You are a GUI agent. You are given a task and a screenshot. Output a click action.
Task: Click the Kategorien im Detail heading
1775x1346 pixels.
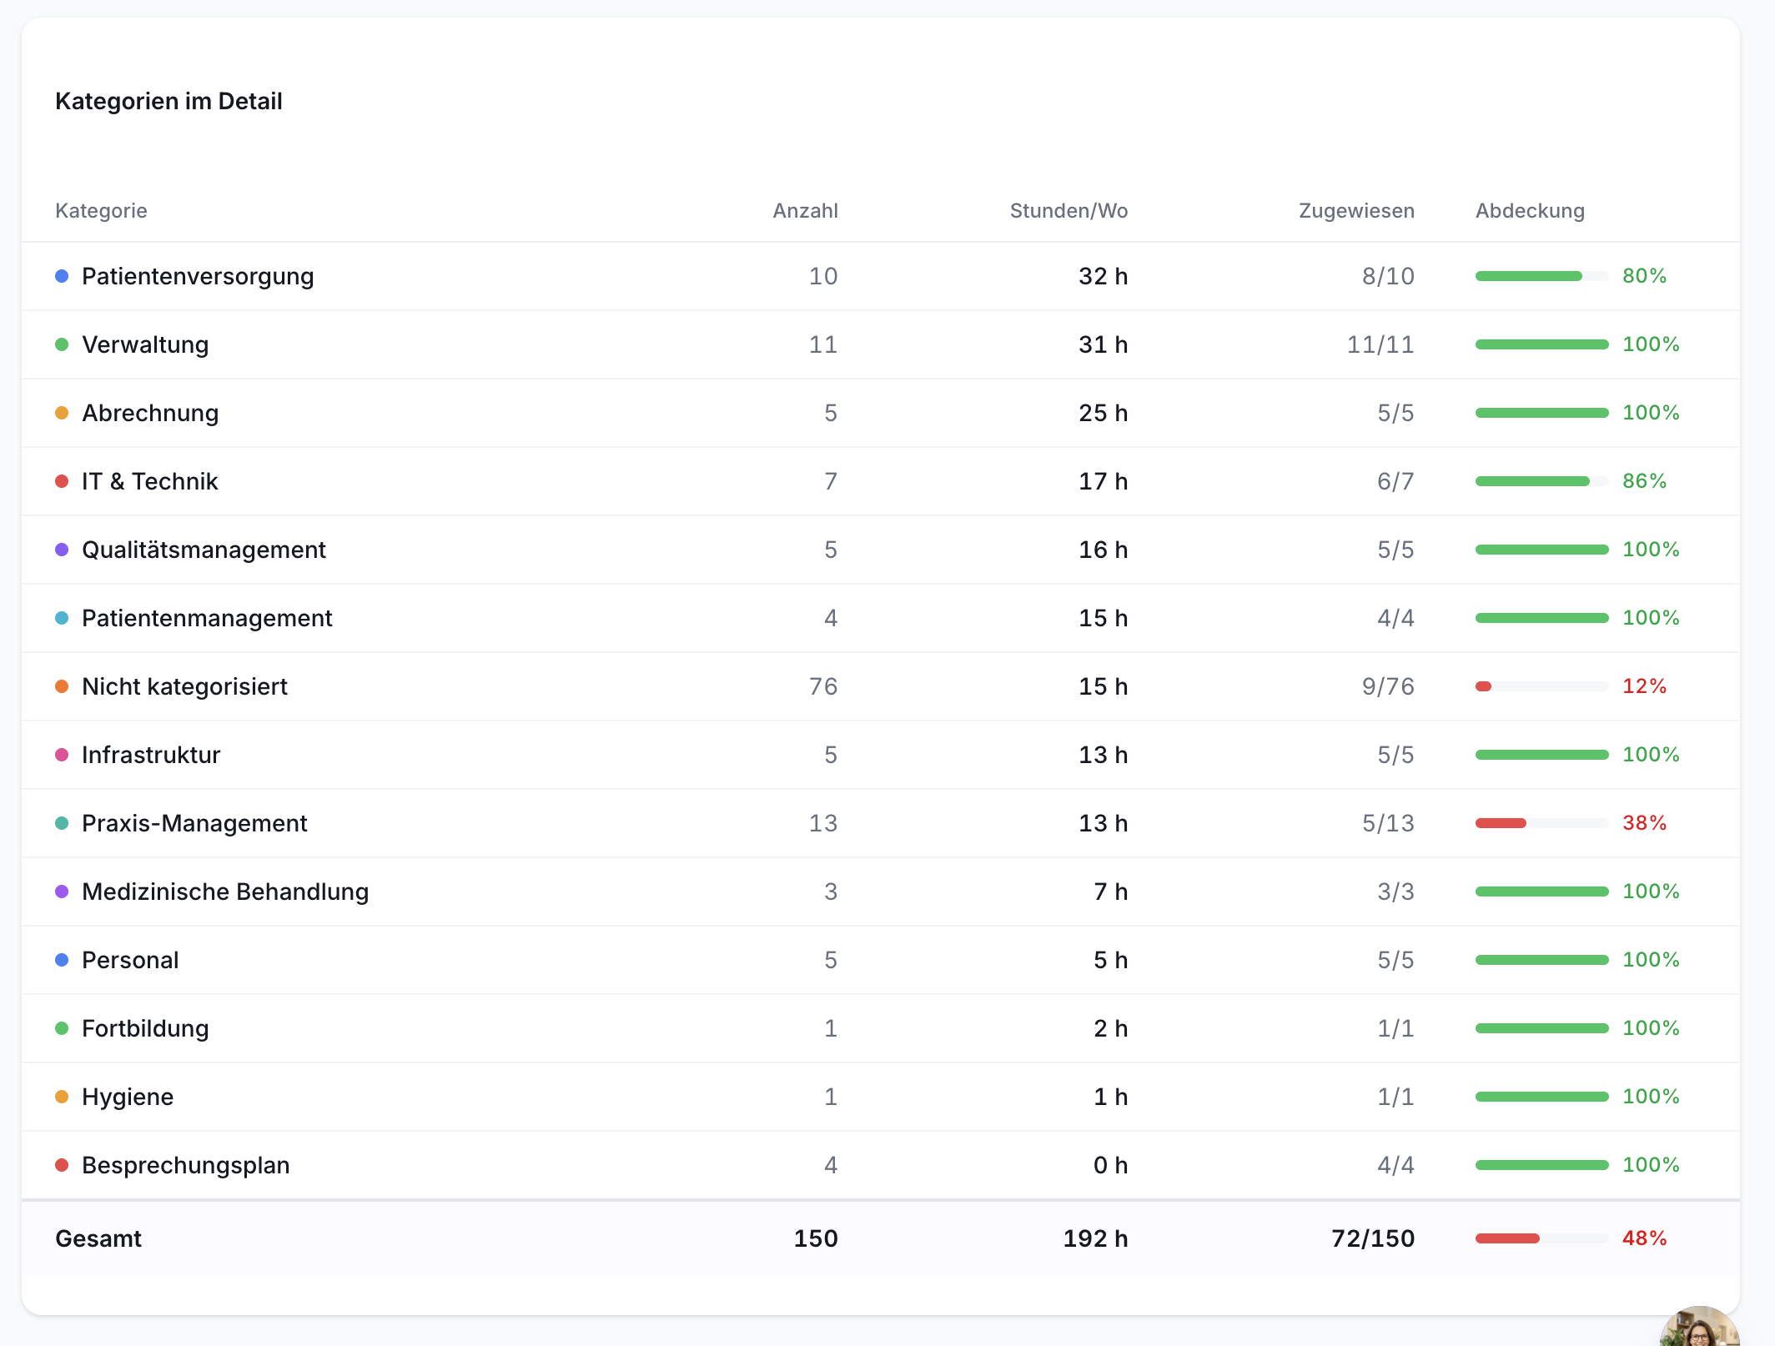[168, 101]
